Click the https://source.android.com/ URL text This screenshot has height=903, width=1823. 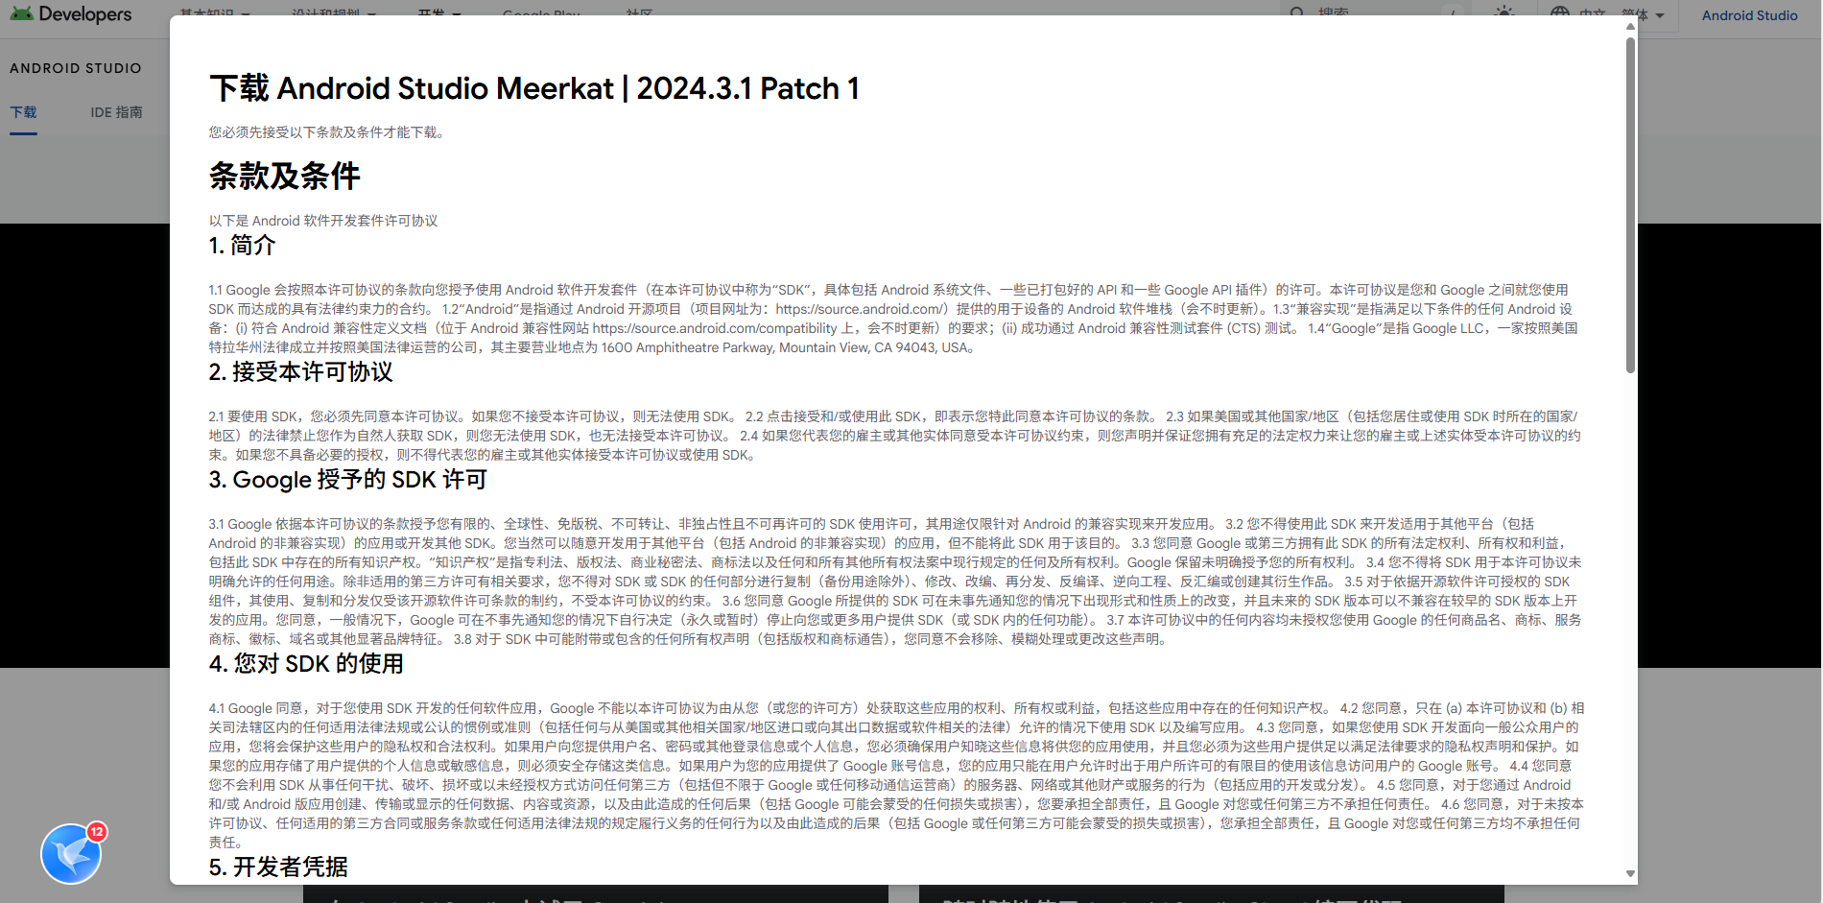pyautogui.click(x=862, y=309)
